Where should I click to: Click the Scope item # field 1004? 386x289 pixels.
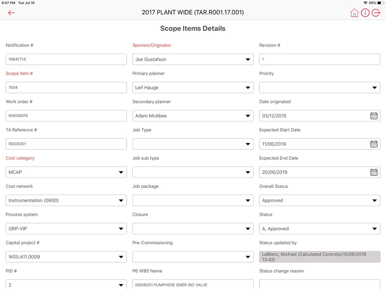pyautogui.click(x=66, y=87)
